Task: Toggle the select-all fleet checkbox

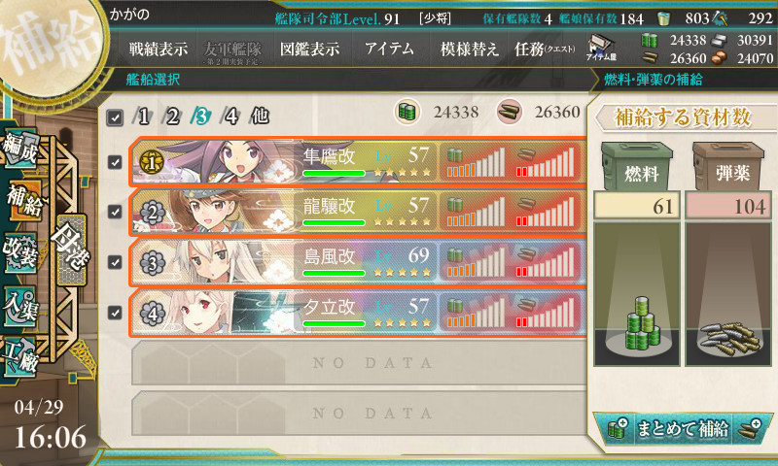Action: [x=115, y=117]
